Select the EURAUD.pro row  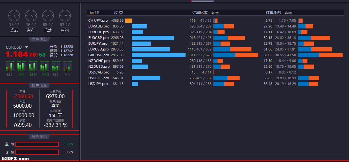coord(216,27)
